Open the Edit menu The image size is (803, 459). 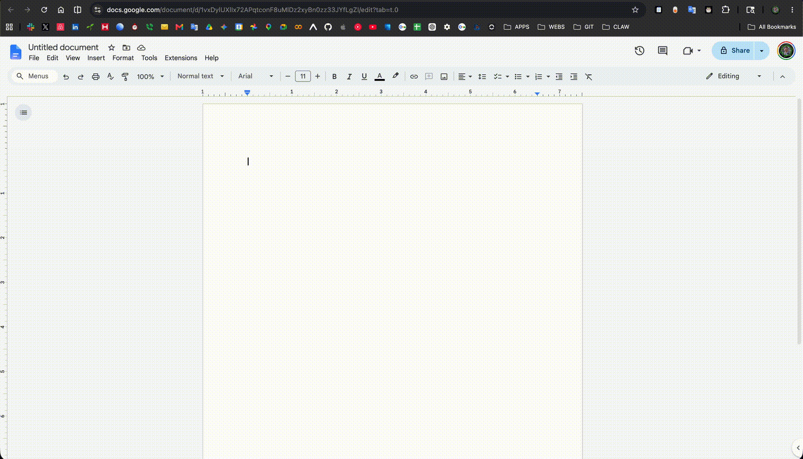53,58
